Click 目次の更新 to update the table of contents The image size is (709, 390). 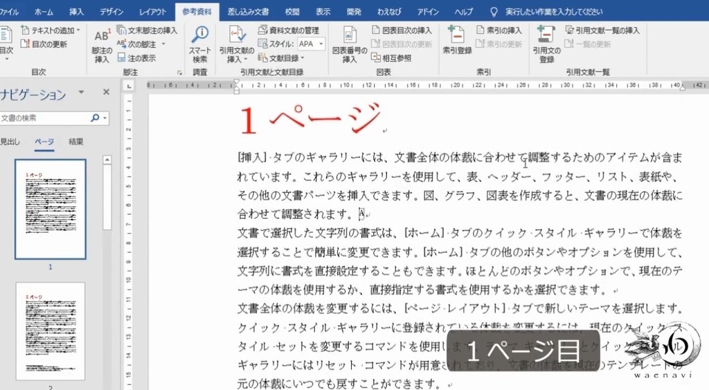(44, 44)
